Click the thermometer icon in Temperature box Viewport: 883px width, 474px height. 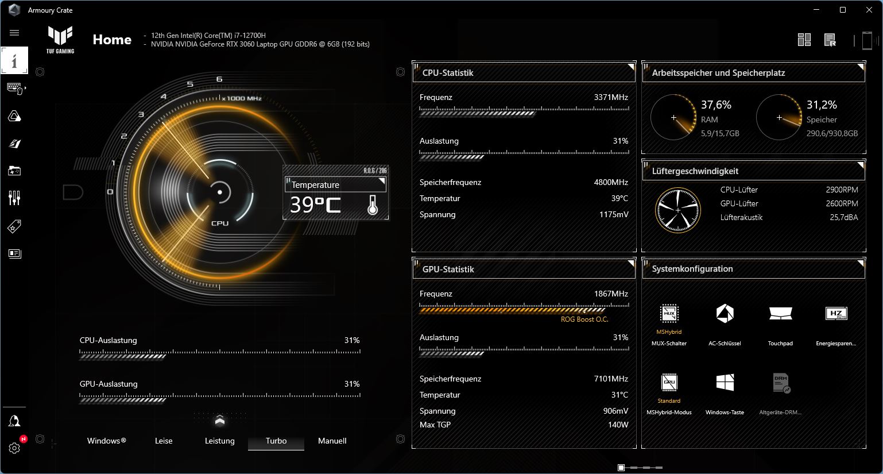tap(373, 205)
